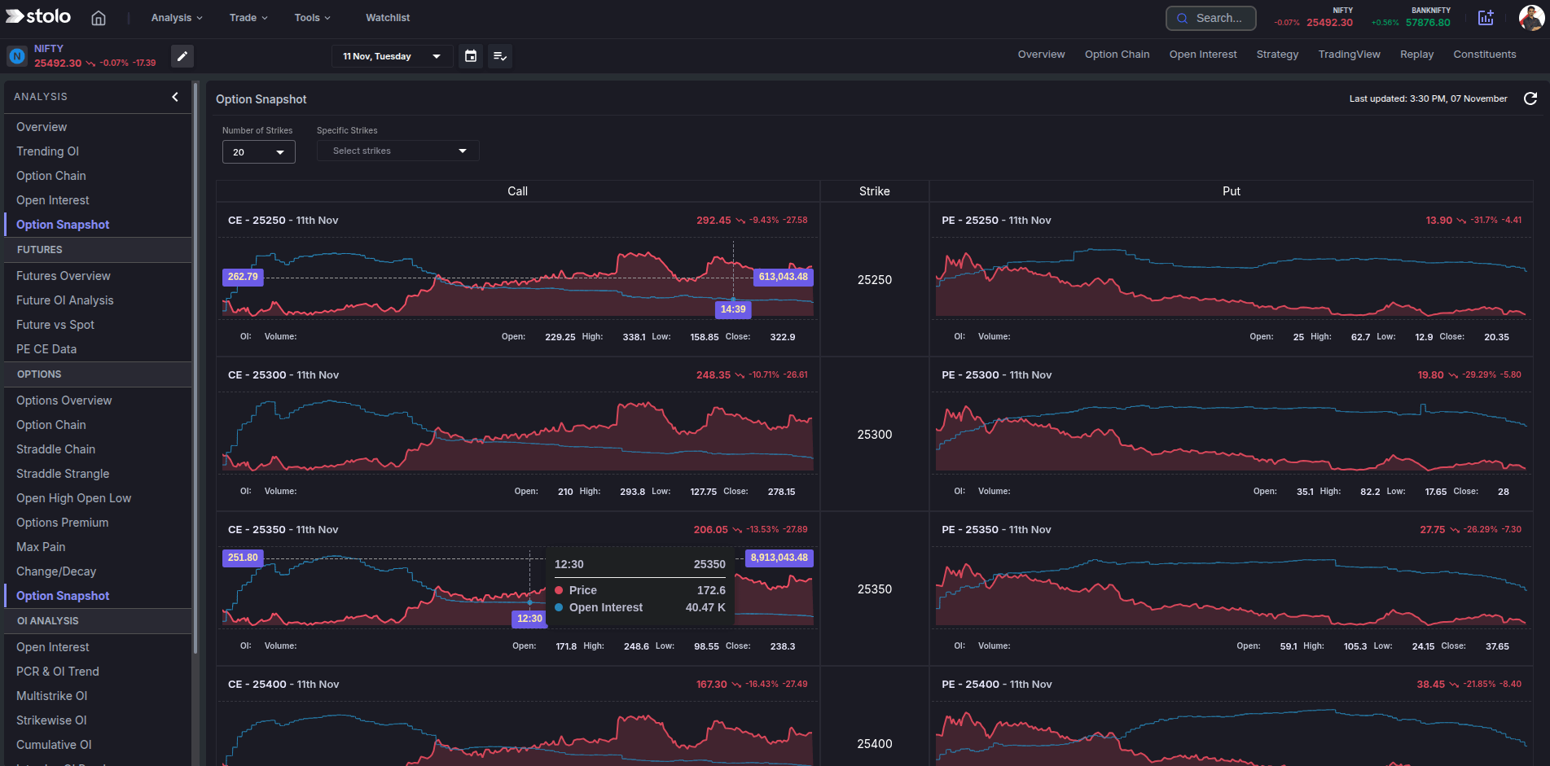Edit the NIFTY symbol using the pencil icon

182,56
